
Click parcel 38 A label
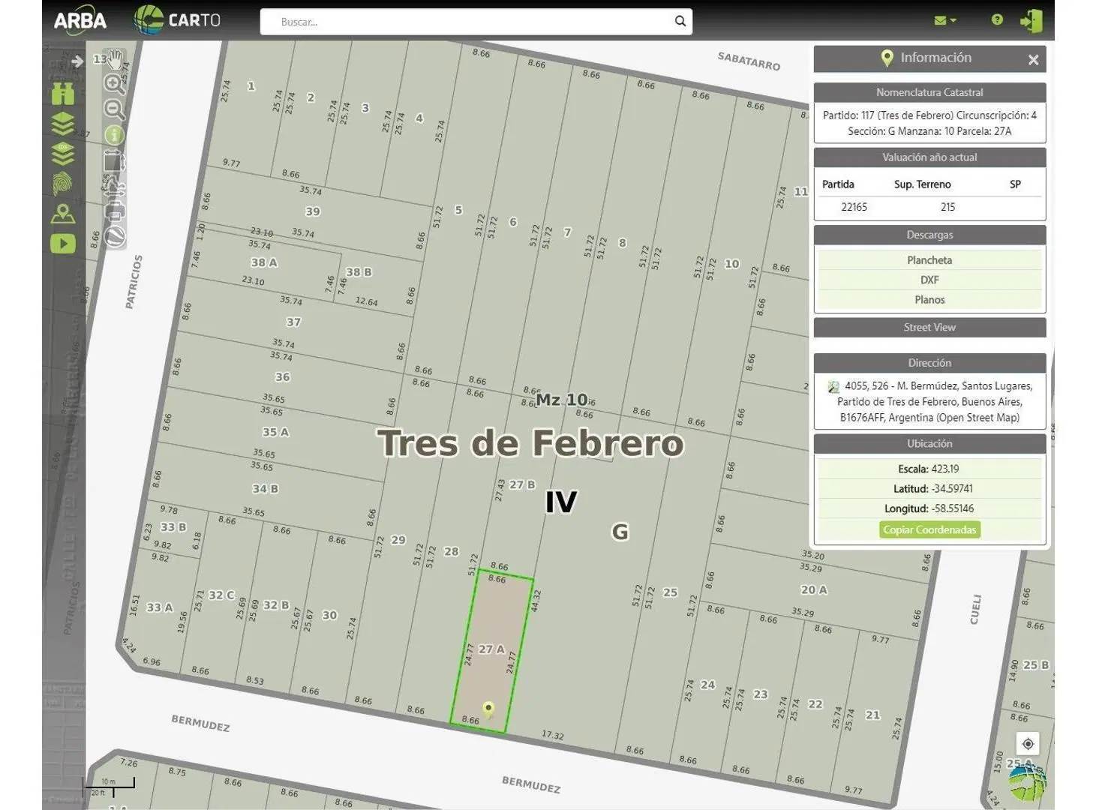(x=264, y=262)
